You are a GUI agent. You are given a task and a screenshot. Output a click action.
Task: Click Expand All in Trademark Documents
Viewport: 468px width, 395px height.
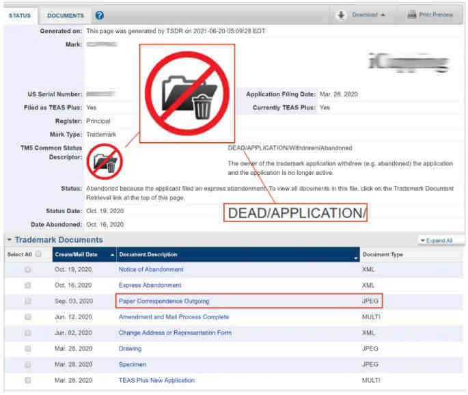(437, 241)
